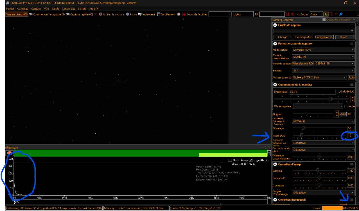Enable Horiz. Zoom in histogram

(x=230, y=160)
